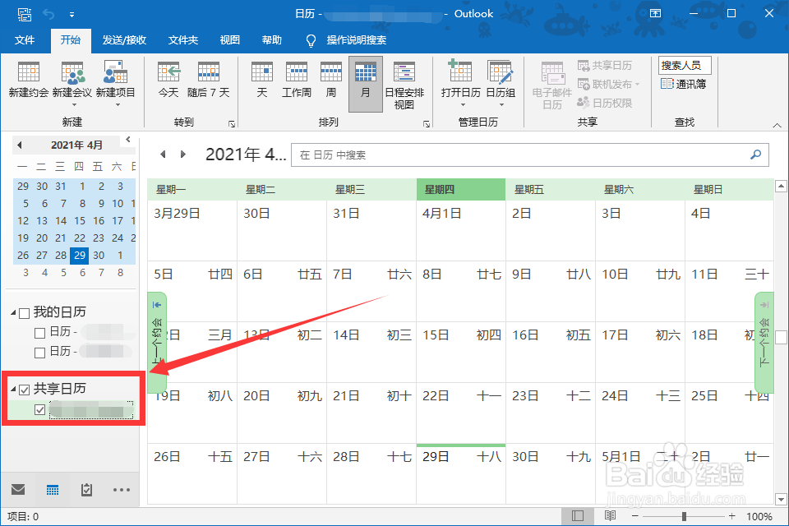Open Schedule view (日程安排视图)
Image resolution: width=789 pixels, height=526 pixels.
tap(404, 85)
